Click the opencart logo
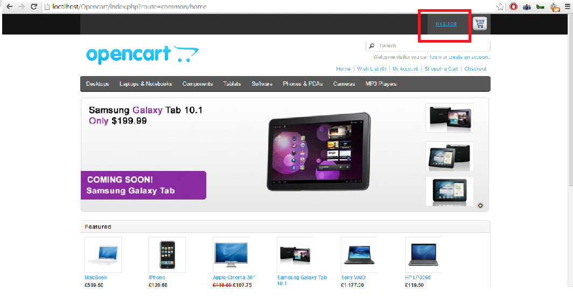The height and width of the screenshot is (302, 573). coord(142,55)
